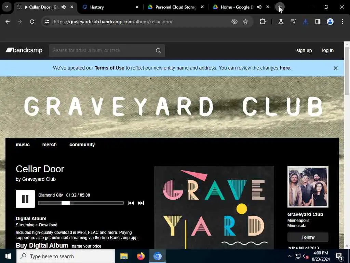Click the muted volume tray icon
This screenshot has height=263, width=350.
[306, 256]
